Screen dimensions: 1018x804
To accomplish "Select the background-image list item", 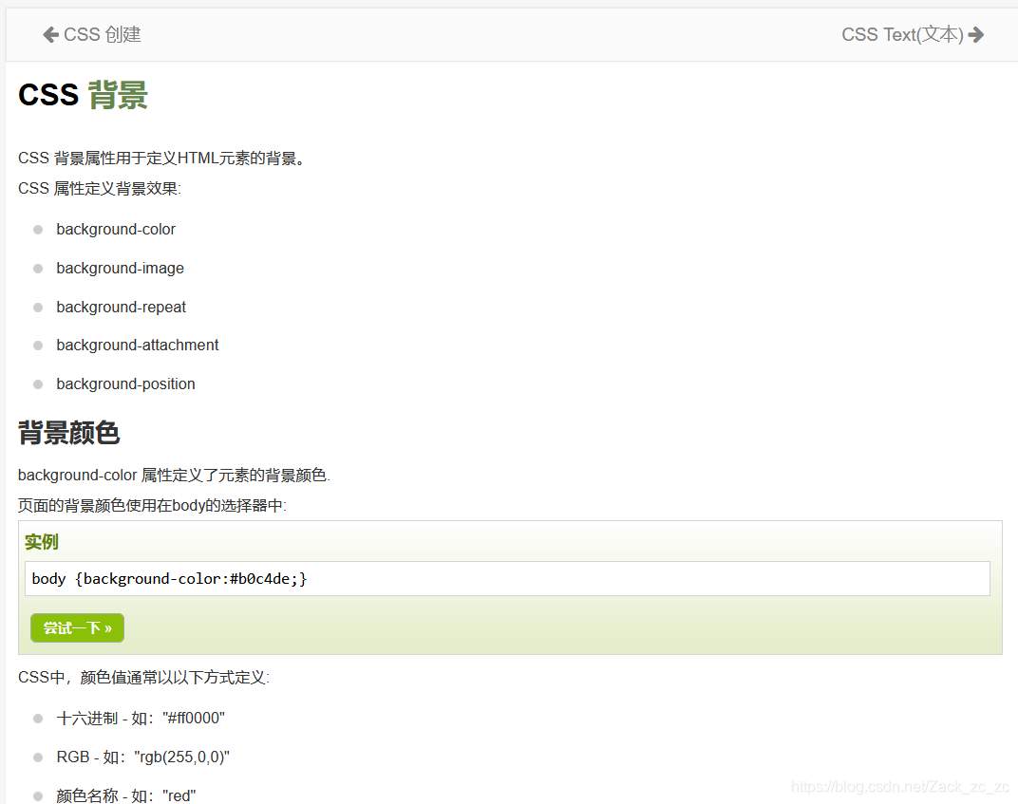I will click(x=120, y=268).
